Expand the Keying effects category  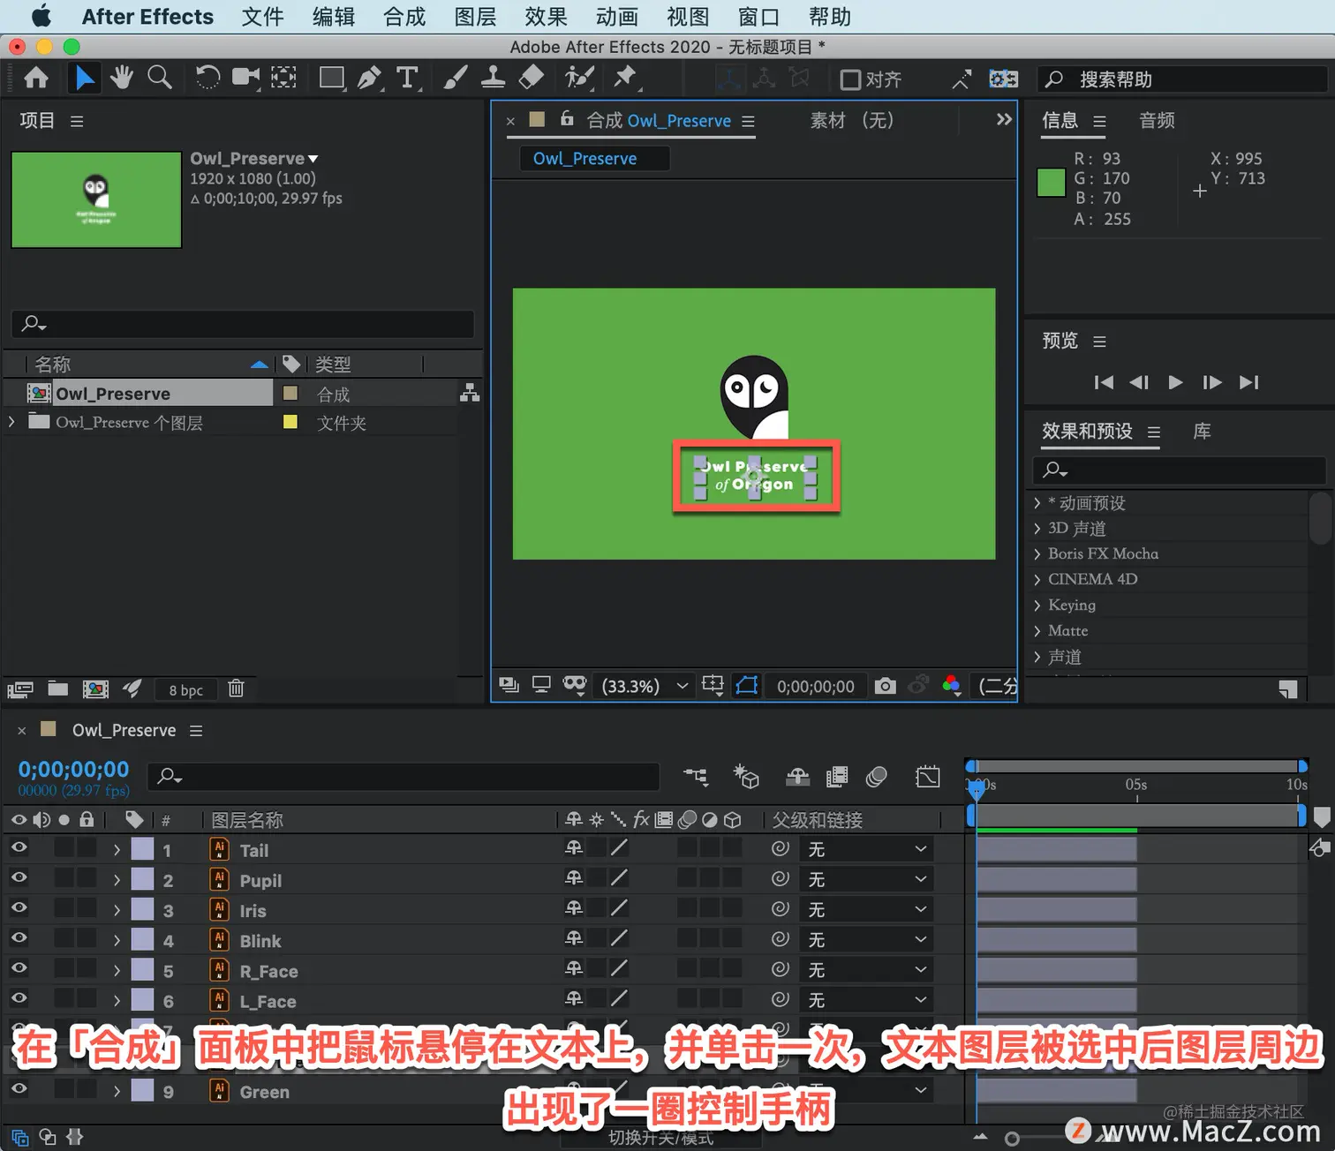point(1037,606)
